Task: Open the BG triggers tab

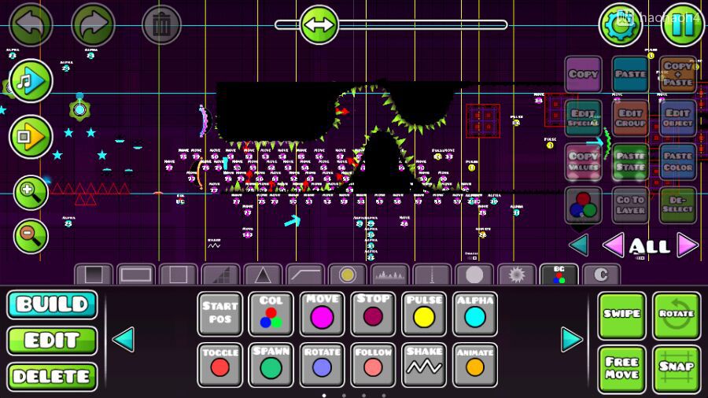Action: click(x=559, y=274)
